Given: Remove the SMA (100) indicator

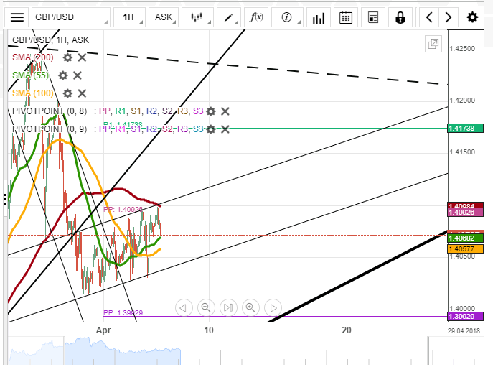Looking at the screenshot, I should (x=82, y=93).
